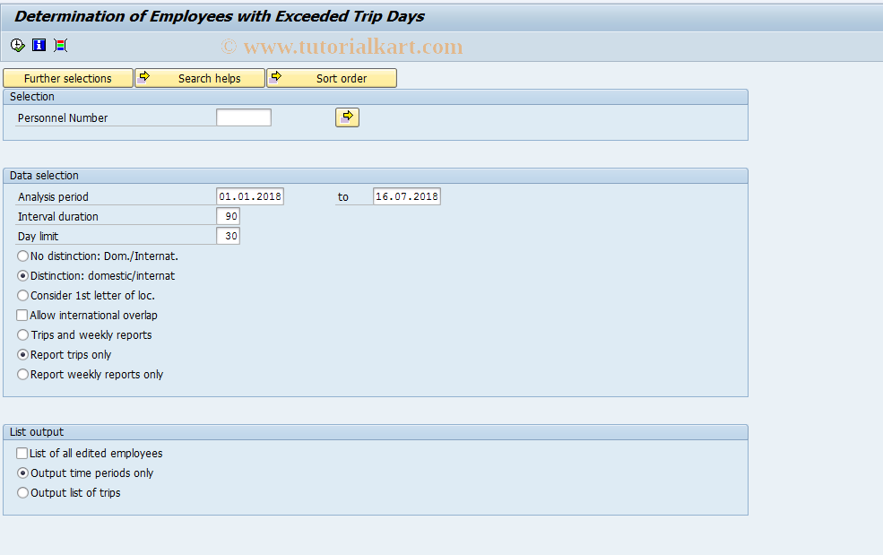
Task: Click the Personnel Number input field
Action: coord(244,117)
